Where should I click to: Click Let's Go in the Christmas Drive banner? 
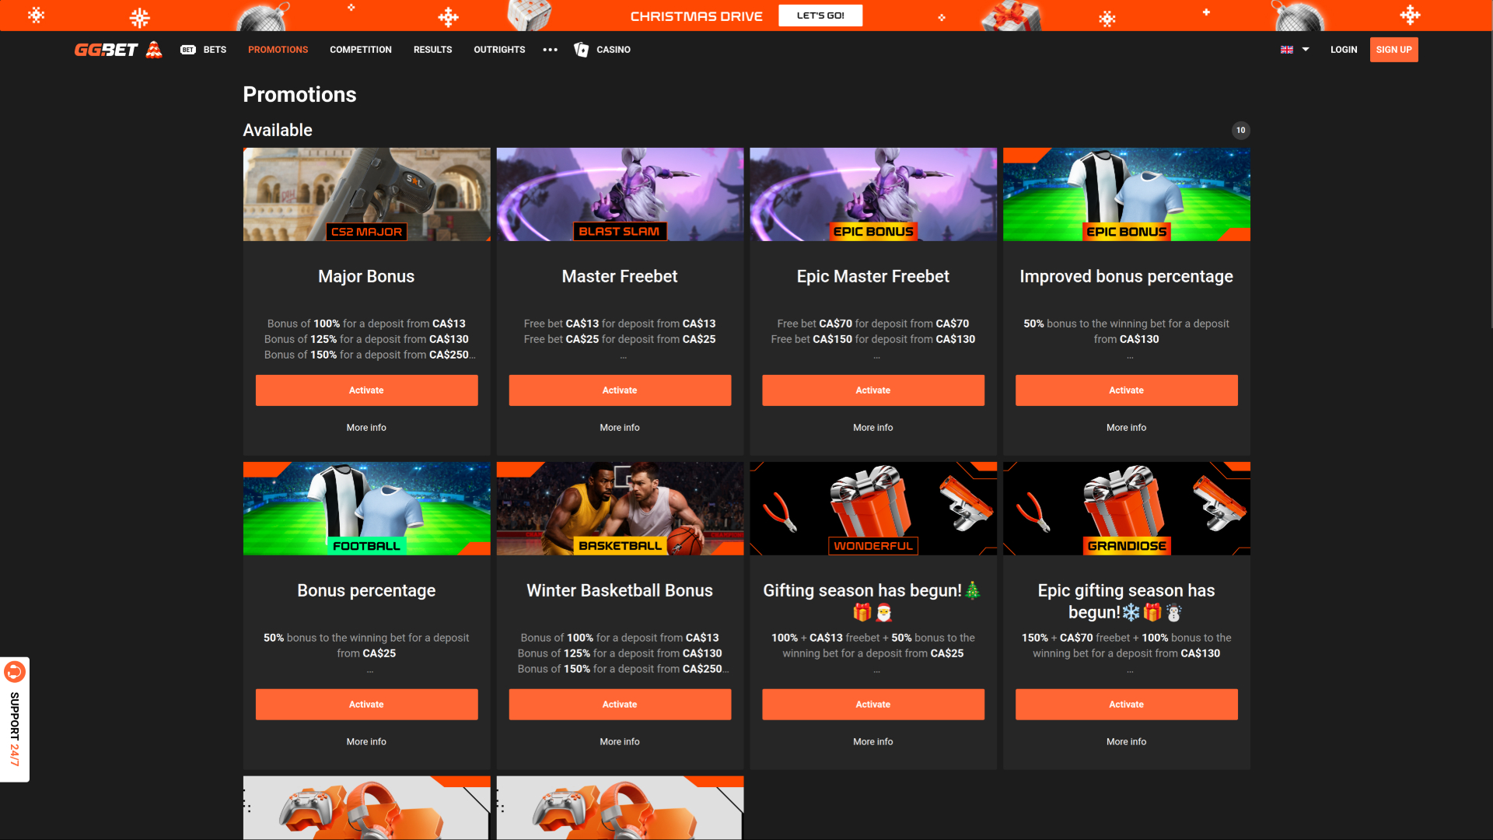(x=820, y=15)
